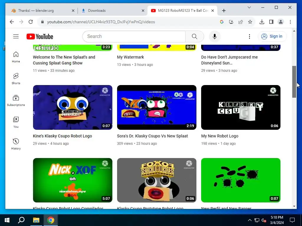This screenshot has height=226, width=302.
Task: Go to YouTube home via logo
Action: click(x=40, y=36)
